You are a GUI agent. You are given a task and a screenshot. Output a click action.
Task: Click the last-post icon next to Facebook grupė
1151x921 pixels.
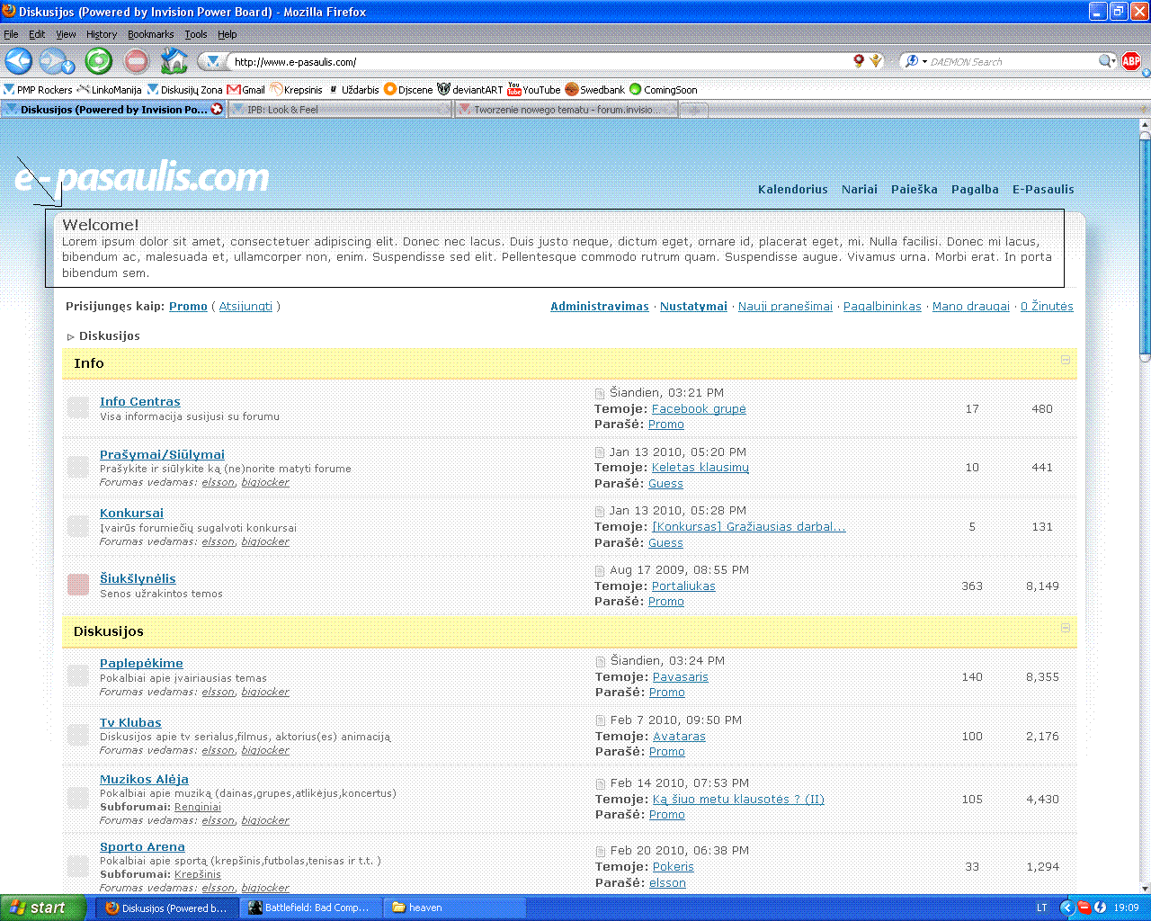pos(600,393)
